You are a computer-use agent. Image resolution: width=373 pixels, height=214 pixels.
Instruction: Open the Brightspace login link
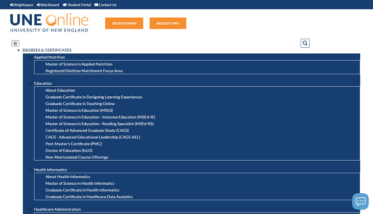[x=21, y=5]
